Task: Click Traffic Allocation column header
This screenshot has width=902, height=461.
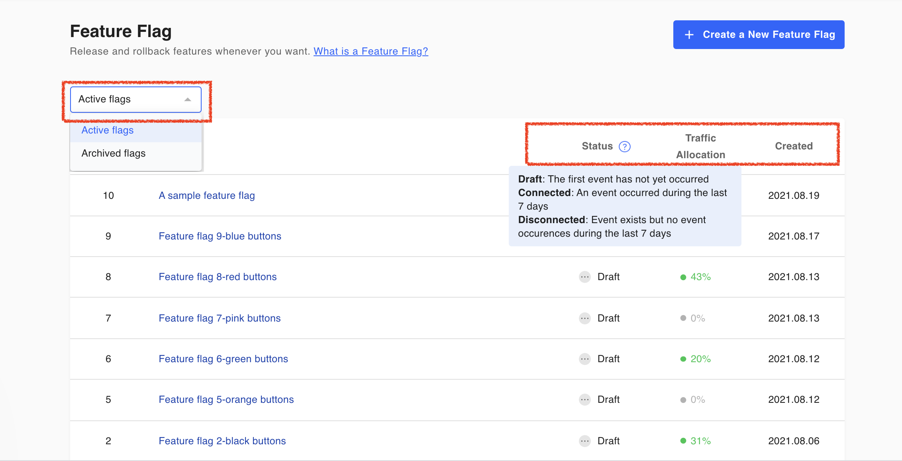Action: [x=700, y=146]
